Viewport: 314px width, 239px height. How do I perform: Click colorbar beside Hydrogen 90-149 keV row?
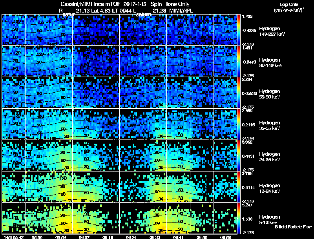click(x=239, y=61)
